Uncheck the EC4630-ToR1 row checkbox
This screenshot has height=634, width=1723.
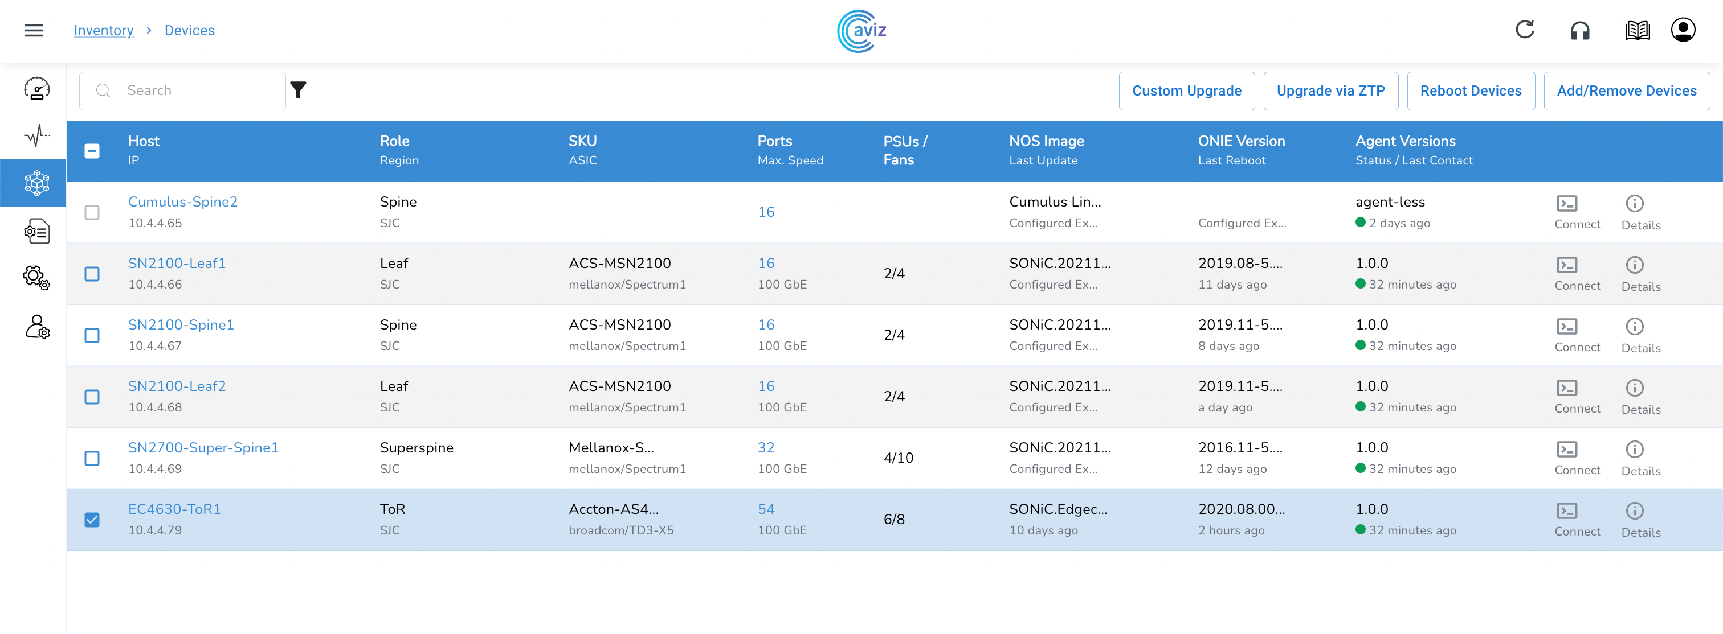point(92,520)
